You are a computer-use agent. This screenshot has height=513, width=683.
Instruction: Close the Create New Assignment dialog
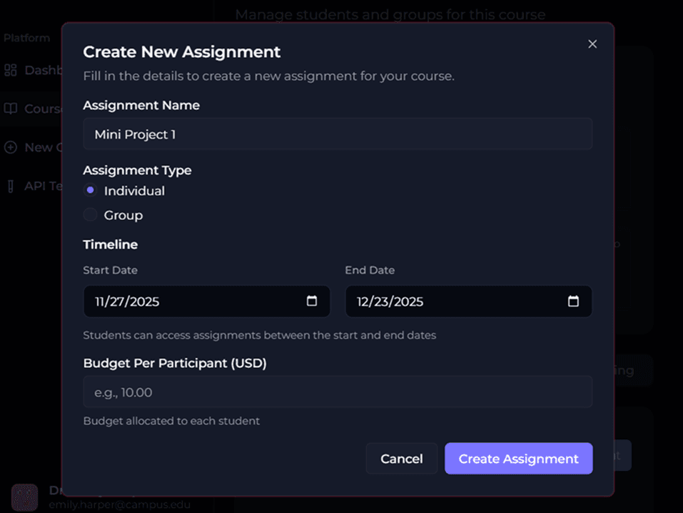point(592,44)
